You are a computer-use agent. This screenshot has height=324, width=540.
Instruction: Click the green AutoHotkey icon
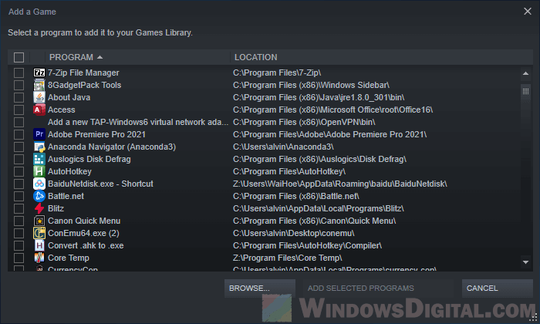point(39,171)
